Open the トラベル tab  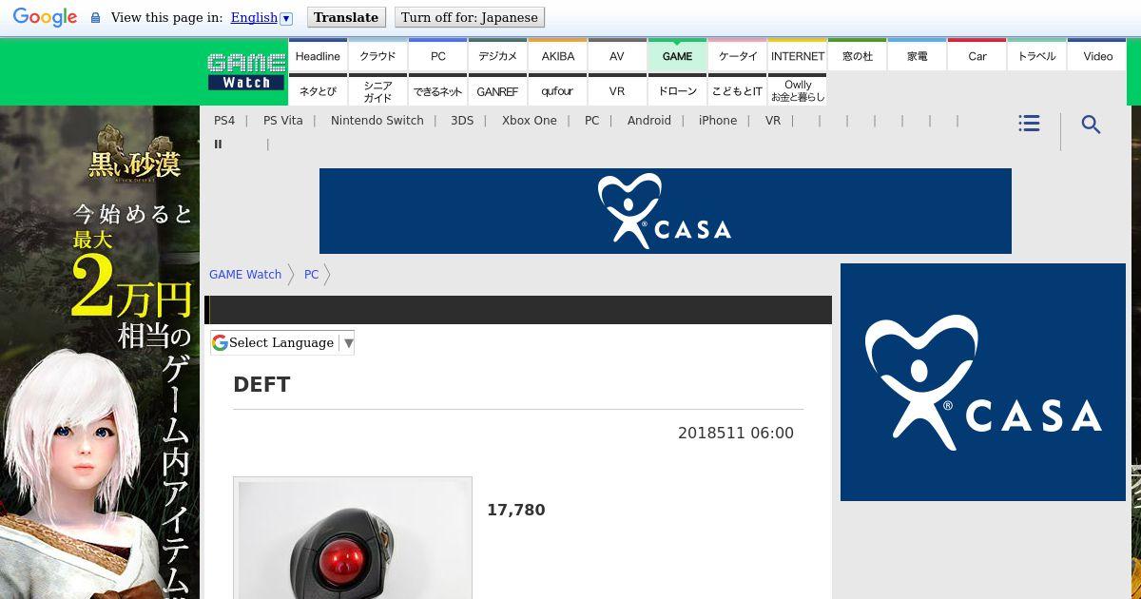(x=1036, y=56)
